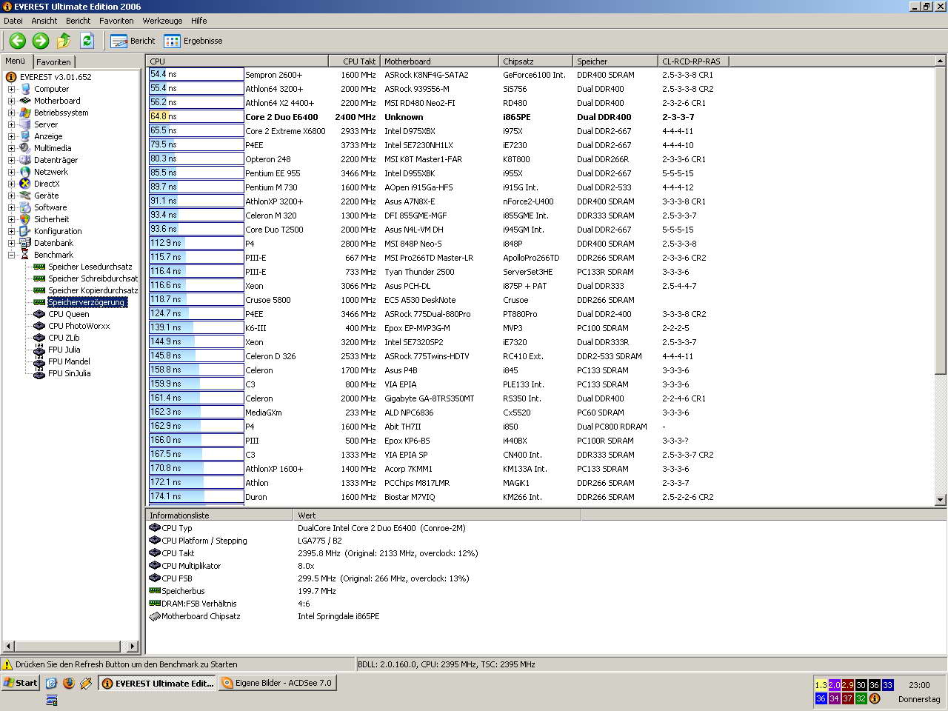Open the Datei menu

[x=13, y=21]
